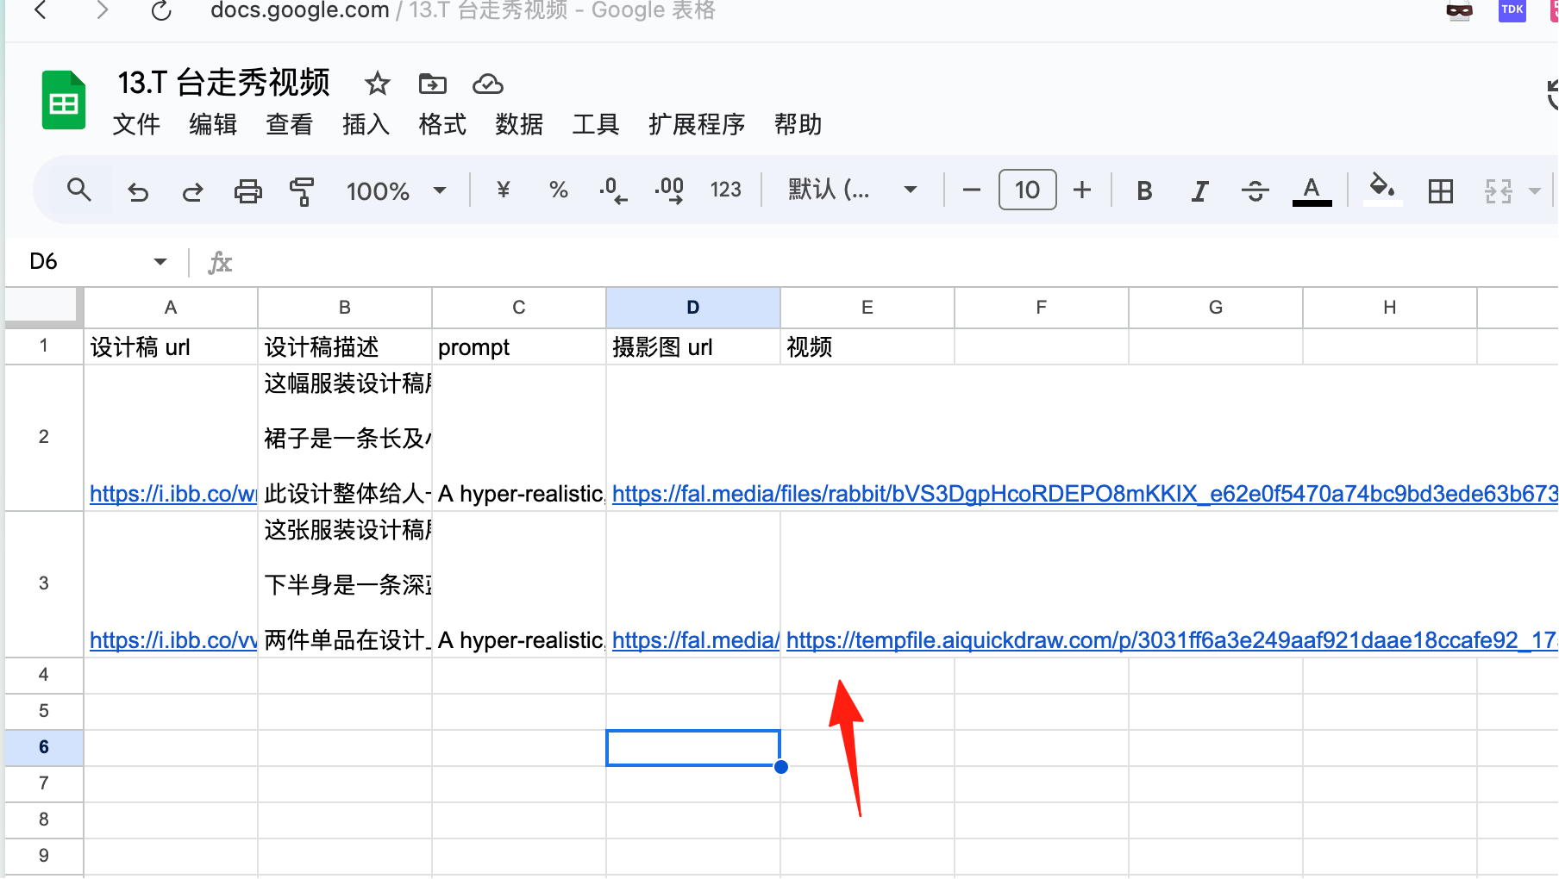Check cloud save status icon
Image resolution: width=1559 pixels, height=879 pixels.
coord(488,84)
